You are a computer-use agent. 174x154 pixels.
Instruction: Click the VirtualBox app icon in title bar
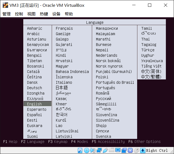point(5,5)
